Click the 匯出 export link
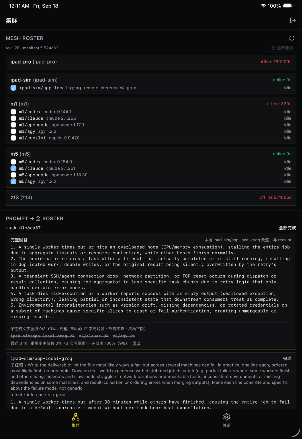Screen dimensions: 302x439 click(x=136, y=343)
